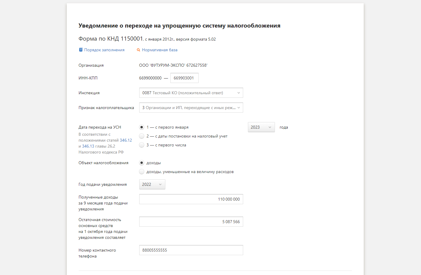Click the Дата перехода на УСН label
The height and width of the screenshot is (275, 421).
click(x=100, y=127)
